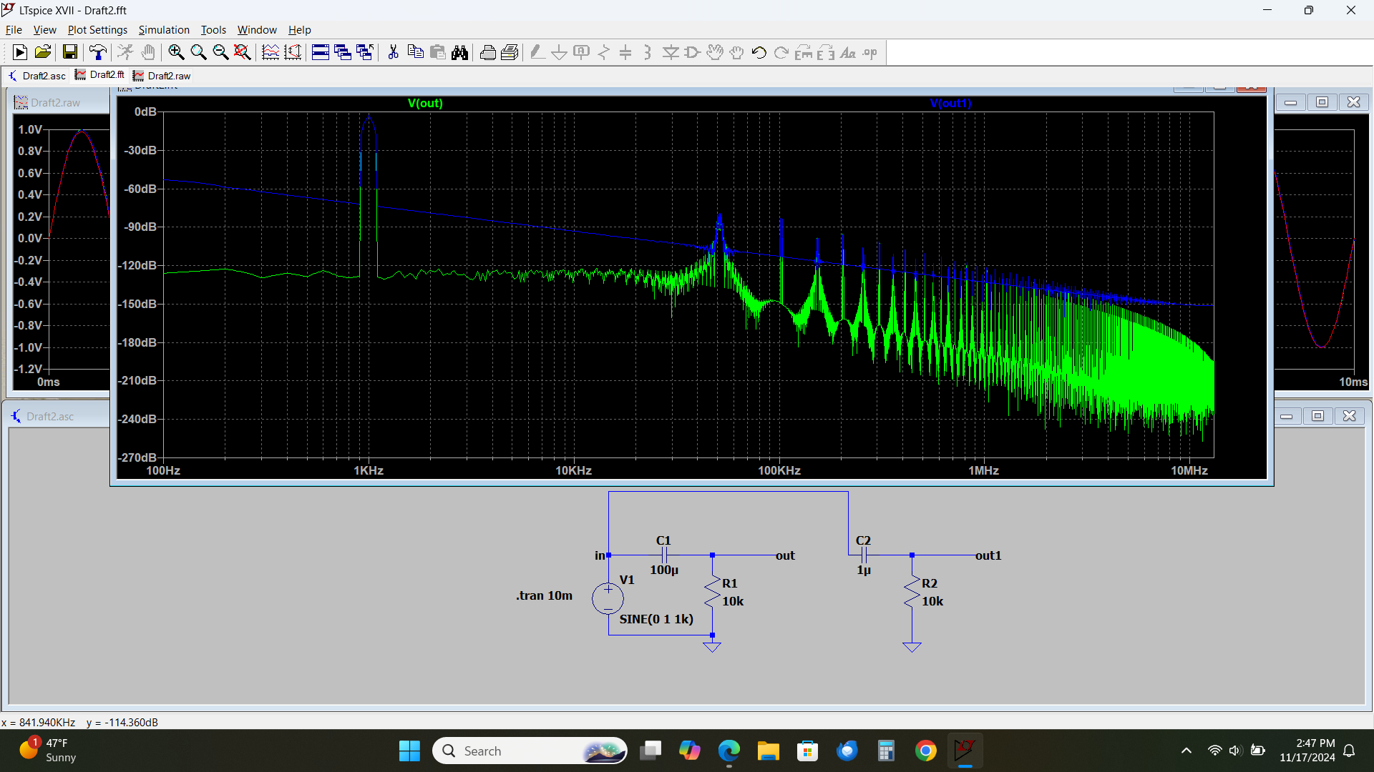Click the out1 net label
Screen dimensions: 1374x772
pos(988,555)
